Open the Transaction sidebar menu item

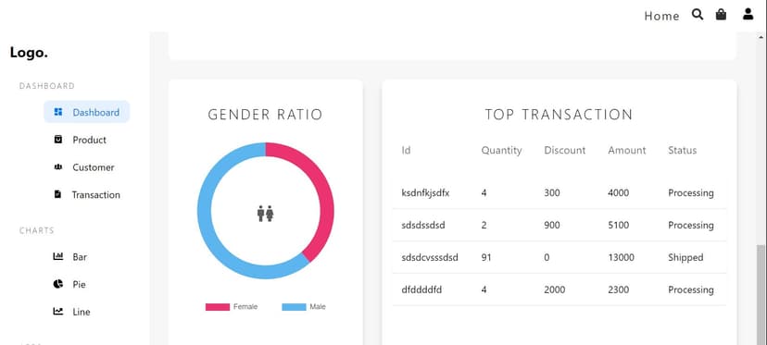pos(87,194)
